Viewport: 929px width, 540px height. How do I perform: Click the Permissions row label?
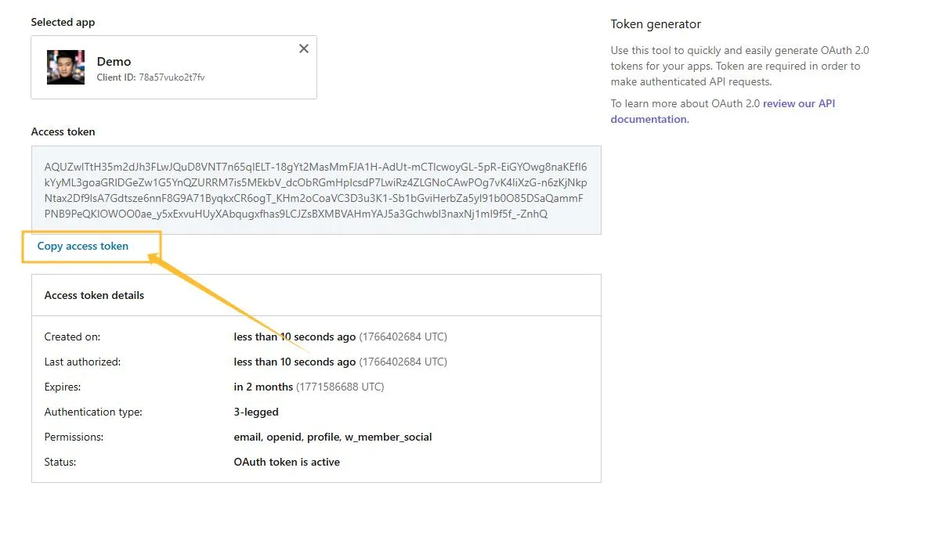tap(73, 437)
